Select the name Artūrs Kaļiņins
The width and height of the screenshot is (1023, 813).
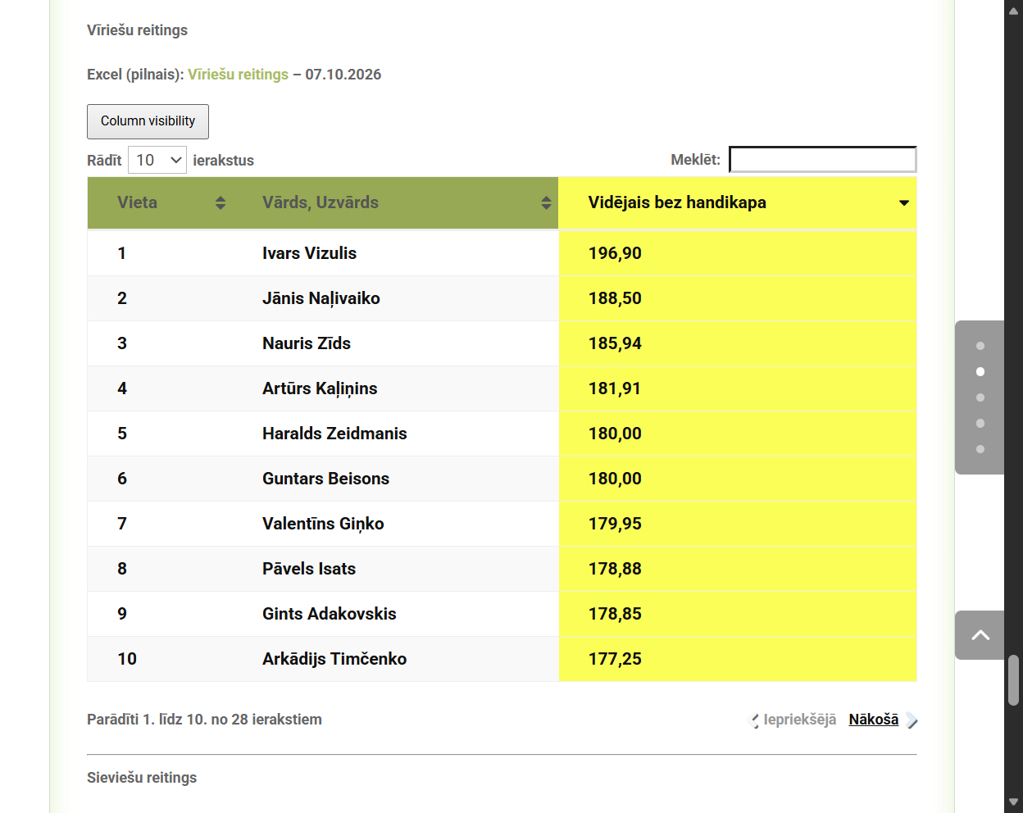[320, 388]
